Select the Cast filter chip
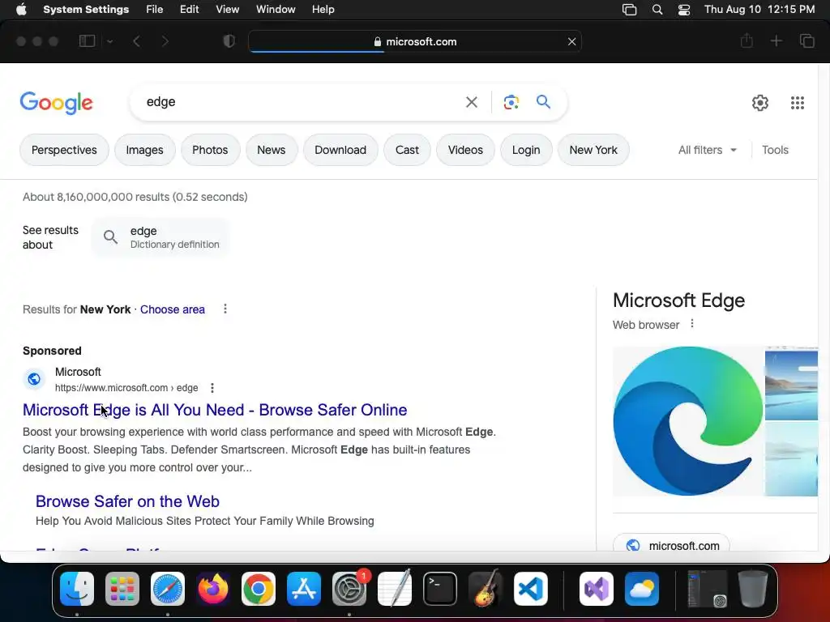The height and width of the screenshot is (622, 830). point(407,150)
